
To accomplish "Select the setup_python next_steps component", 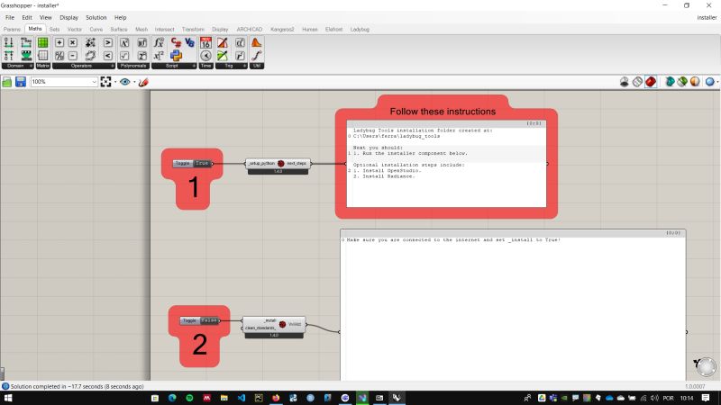I will (278, 165).
